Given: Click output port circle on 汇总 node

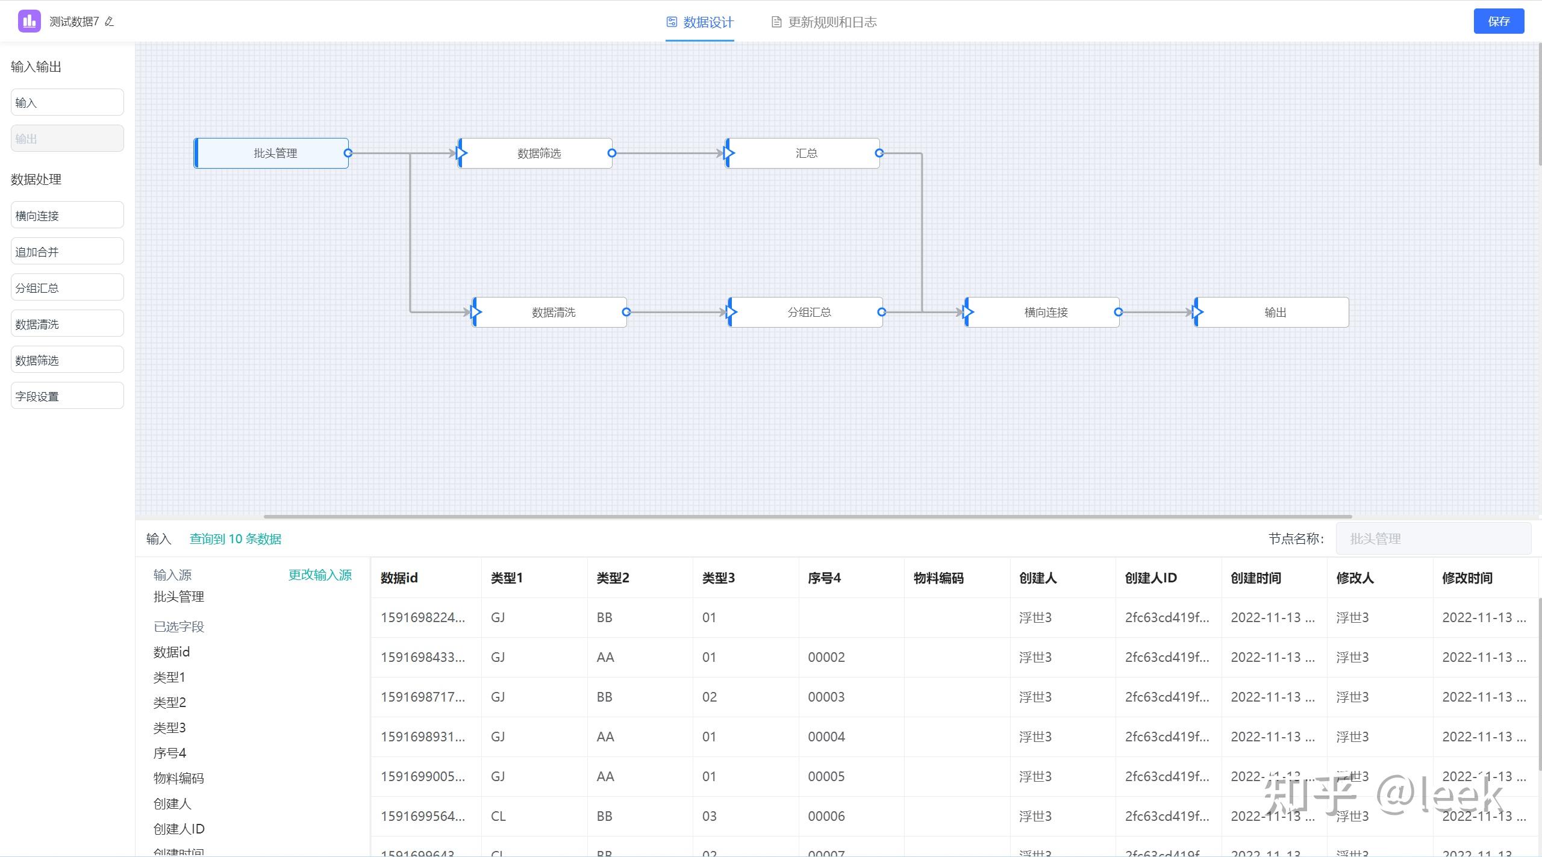Looking at the screenshot, I should 879,153.
